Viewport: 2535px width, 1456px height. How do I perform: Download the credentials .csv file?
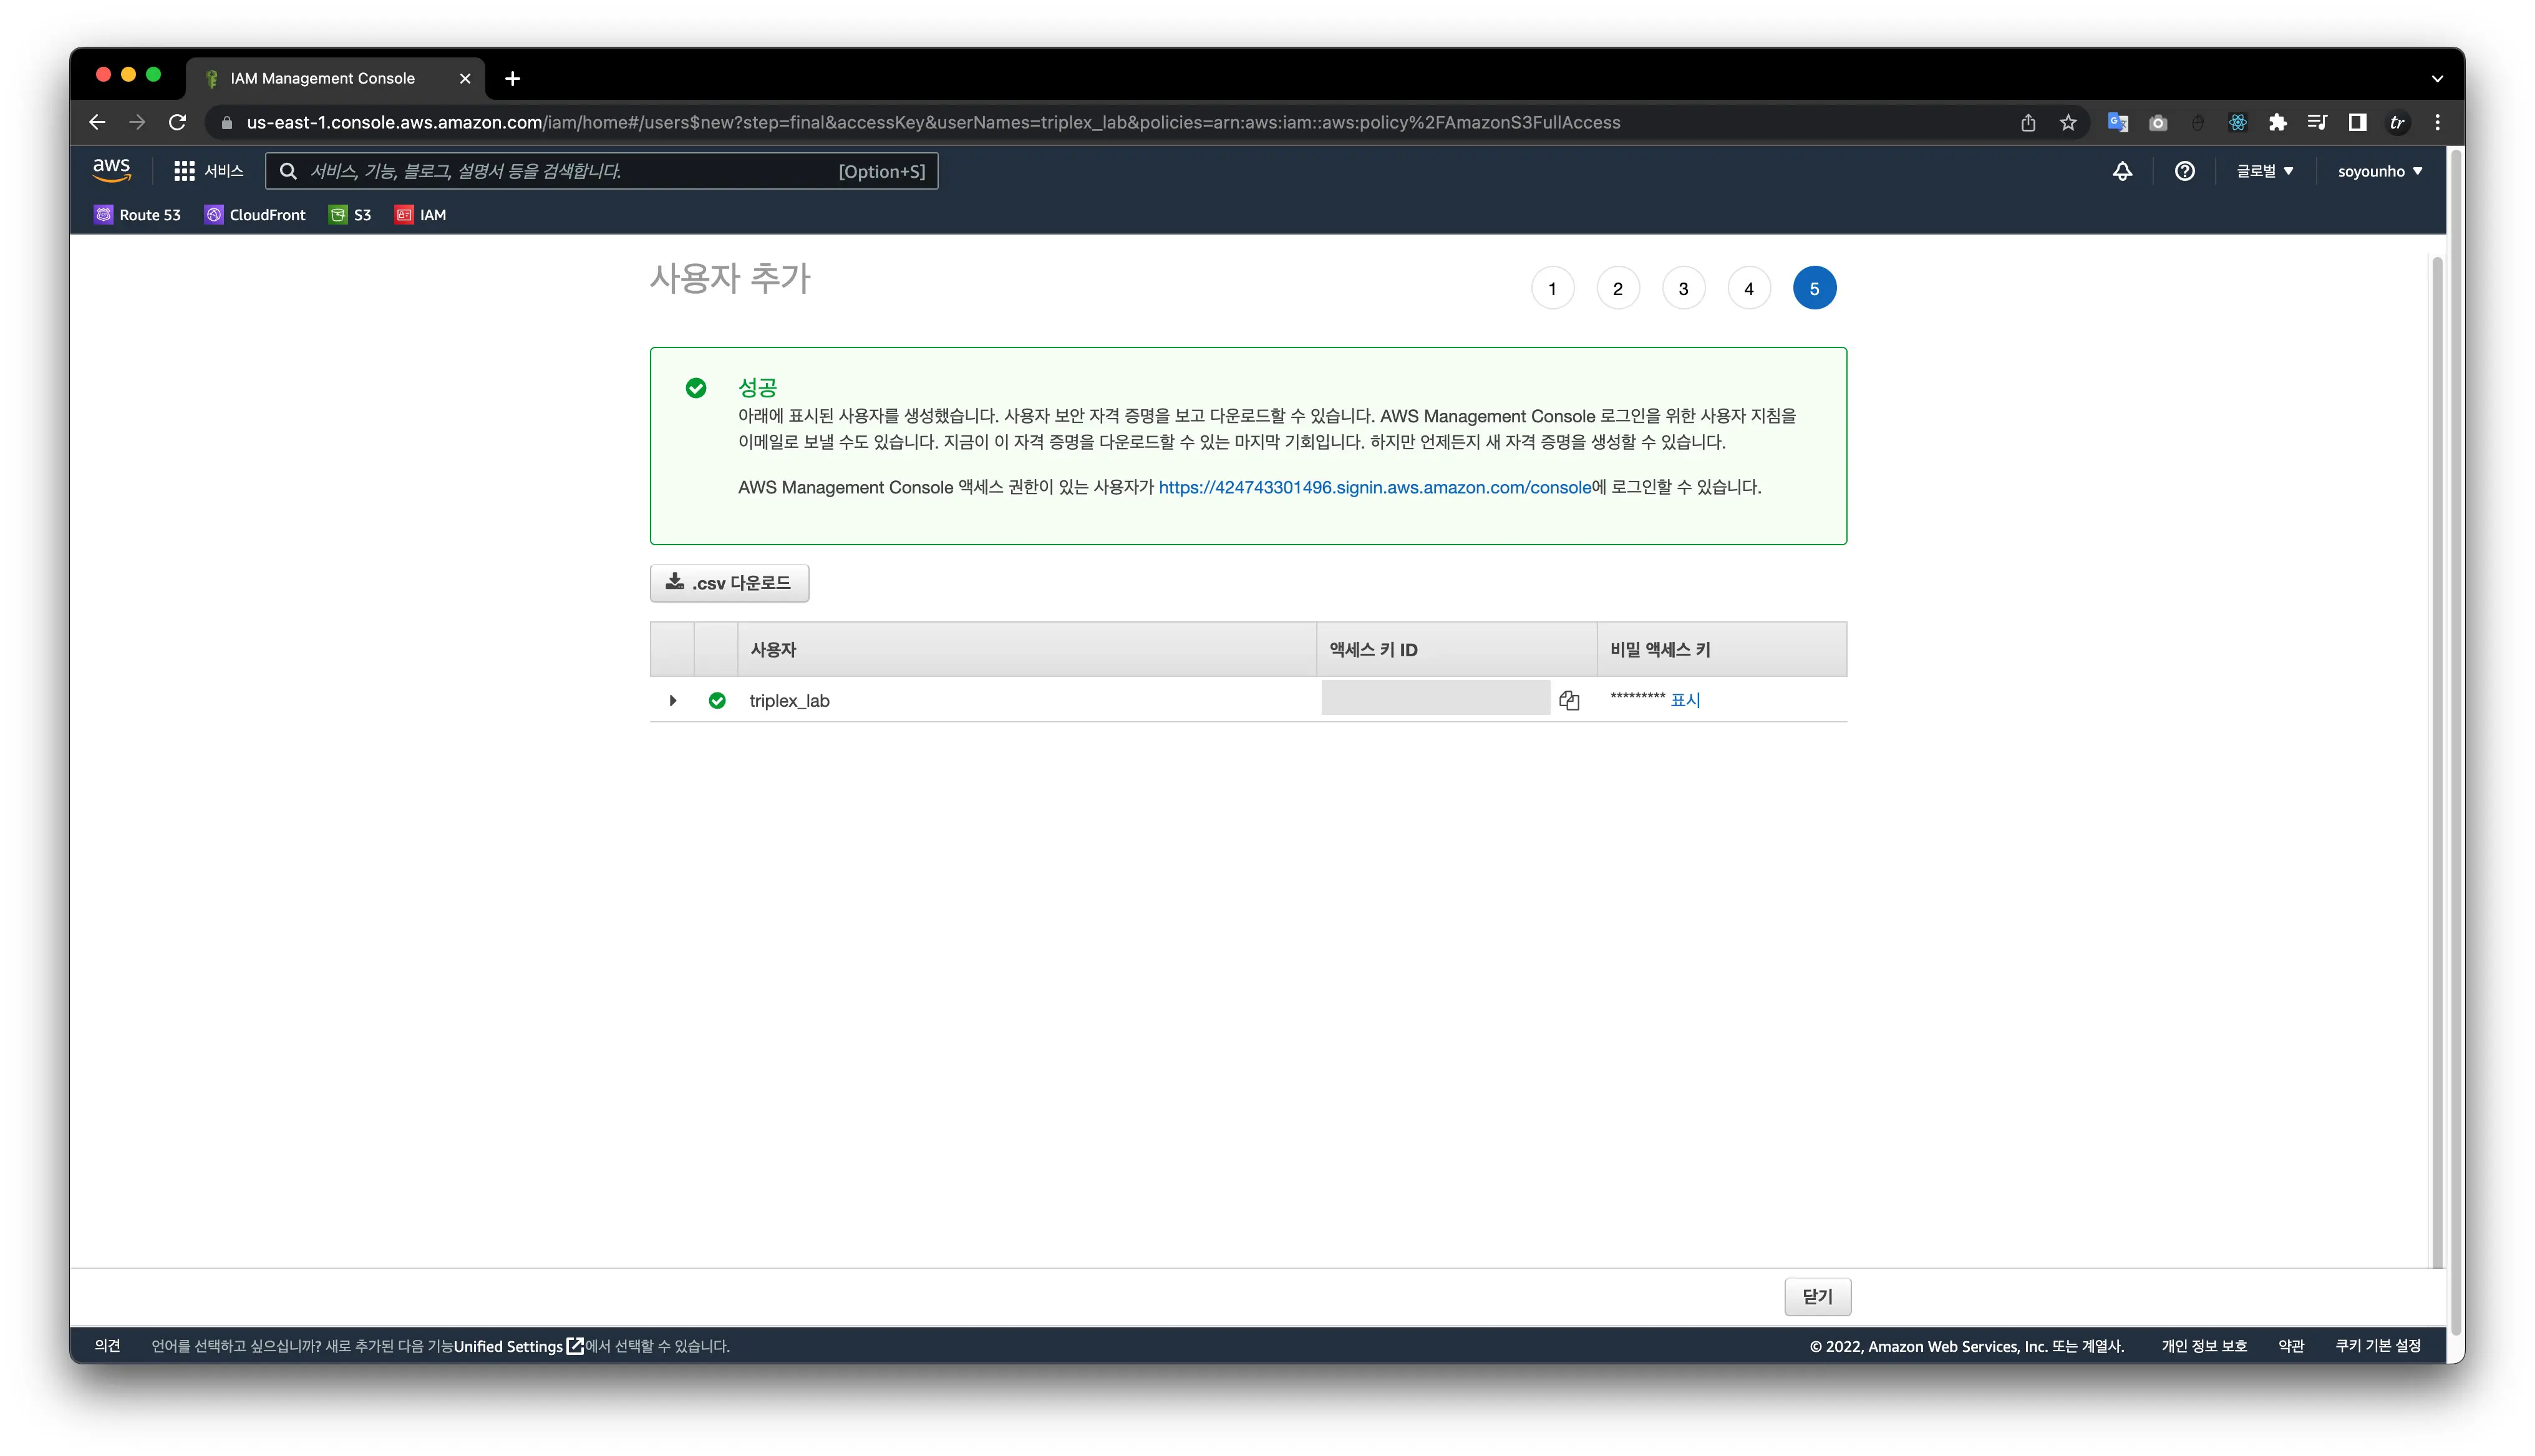point(729,583)
